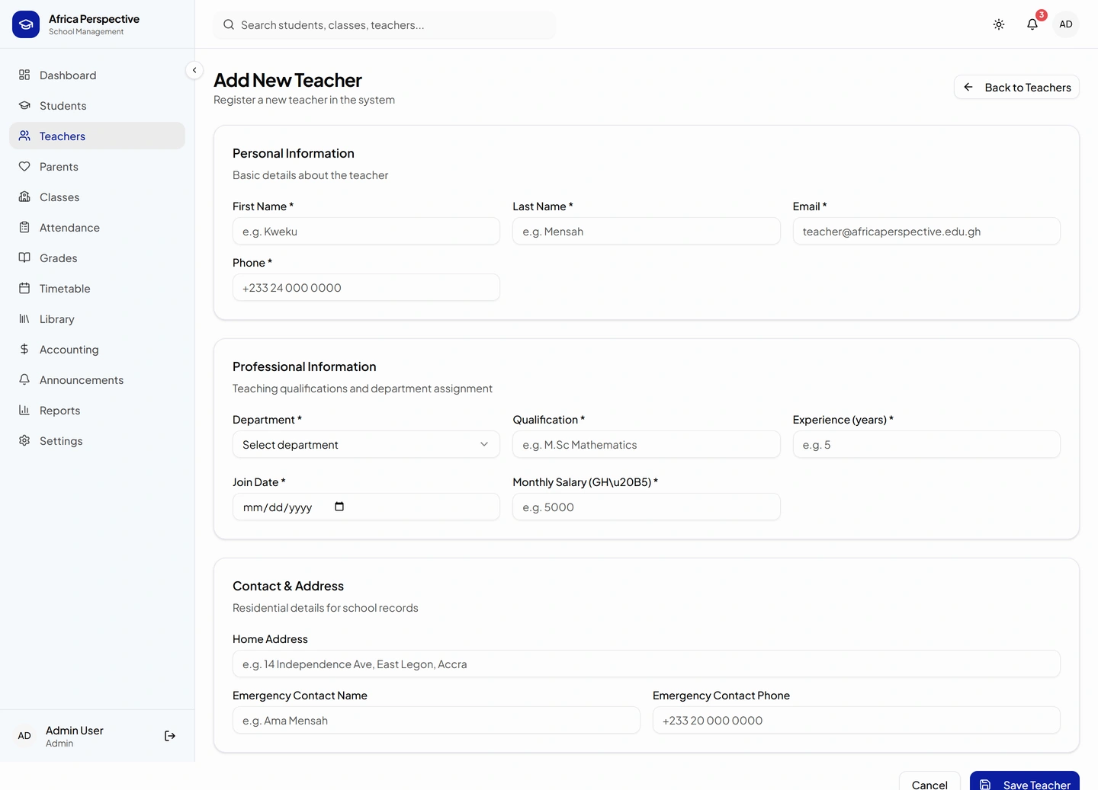This screenshot has width=1098, height=790.
Task: Focus the Qualification input field
Action: coord(647,444)
